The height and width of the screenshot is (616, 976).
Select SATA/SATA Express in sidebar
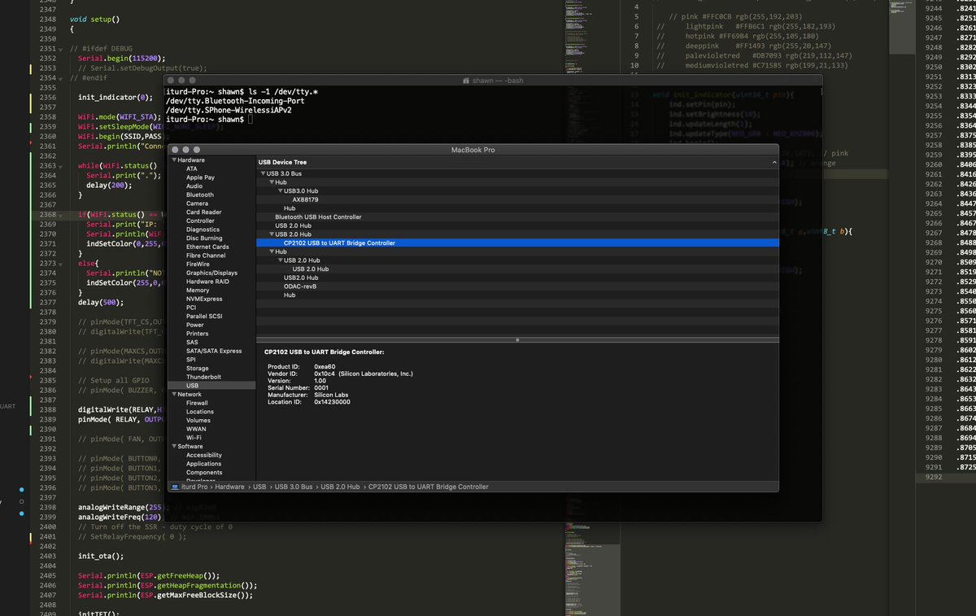214,351
